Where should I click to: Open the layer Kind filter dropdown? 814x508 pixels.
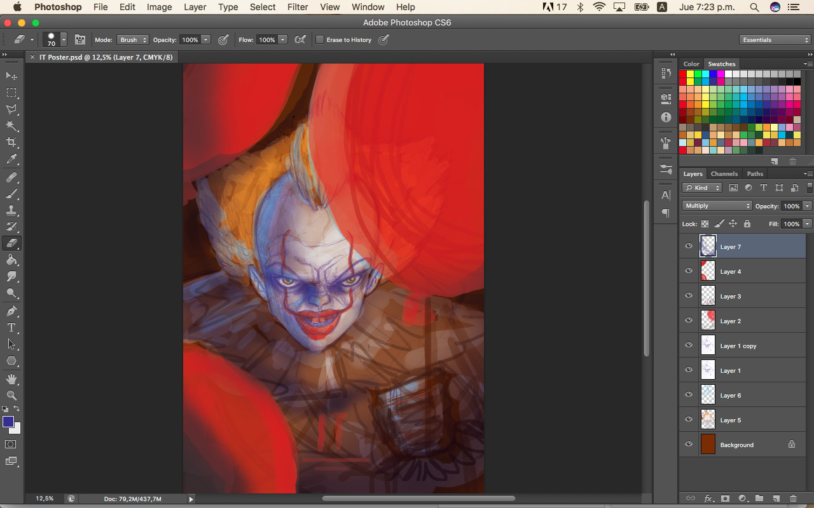pyautogui.click(x=702, y=187)
